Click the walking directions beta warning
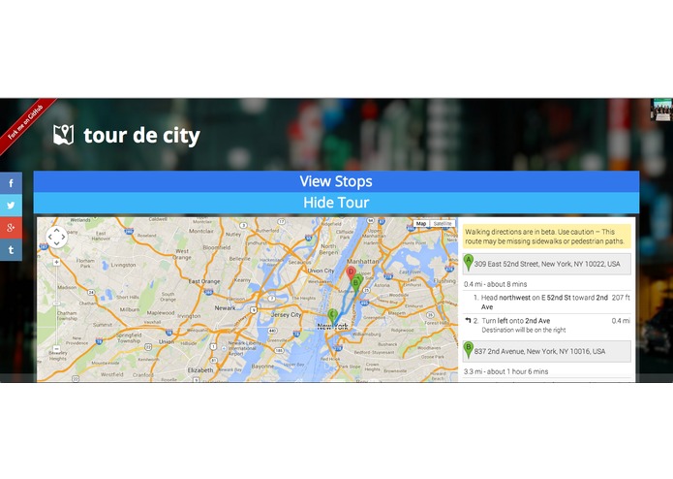Image resolution: width=673 pixels, height=479 pixels. (x=547, y=237)
